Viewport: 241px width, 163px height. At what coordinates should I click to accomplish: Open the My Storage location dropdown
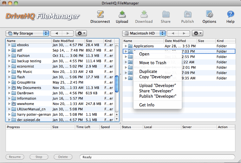click(x=27, y=33)
